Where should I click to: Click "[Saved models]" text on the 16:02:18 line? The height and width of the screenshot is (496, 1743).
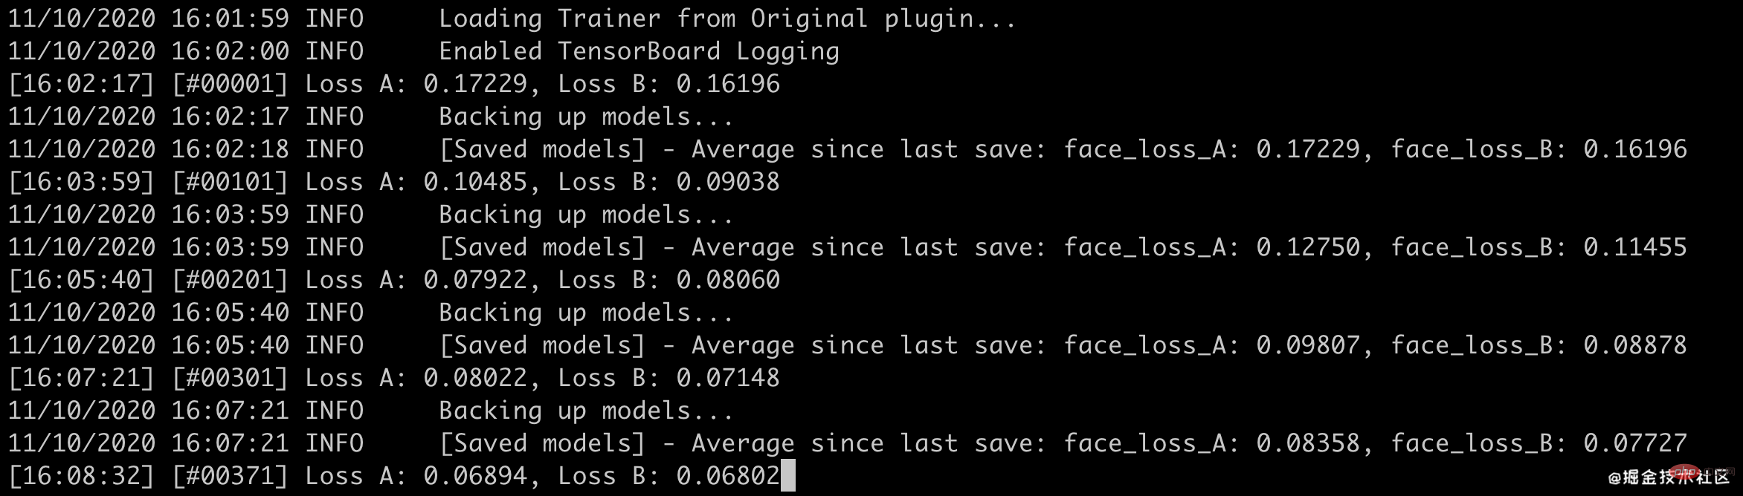tap(542, 149)
